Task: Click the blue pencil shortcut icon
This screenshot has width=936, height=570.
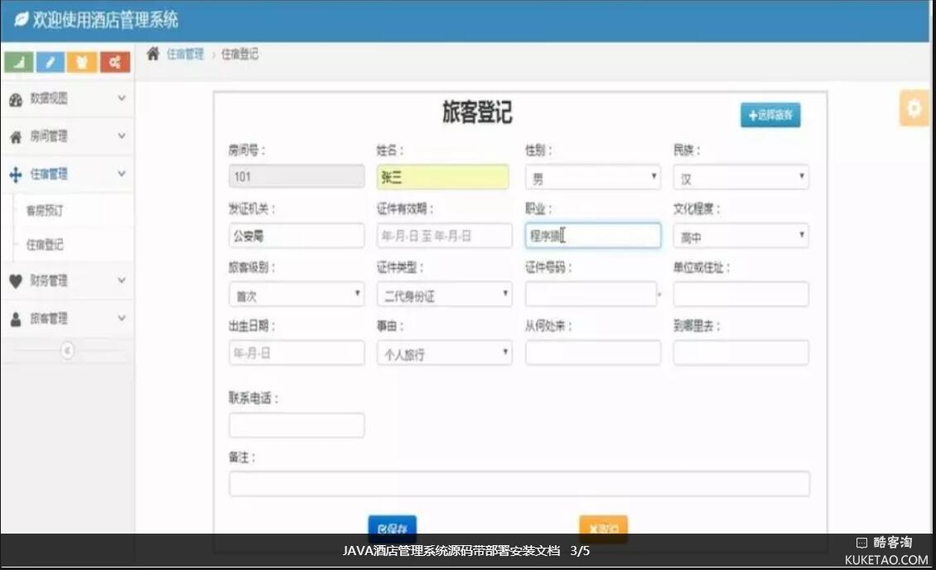Action: coord(51,62)
